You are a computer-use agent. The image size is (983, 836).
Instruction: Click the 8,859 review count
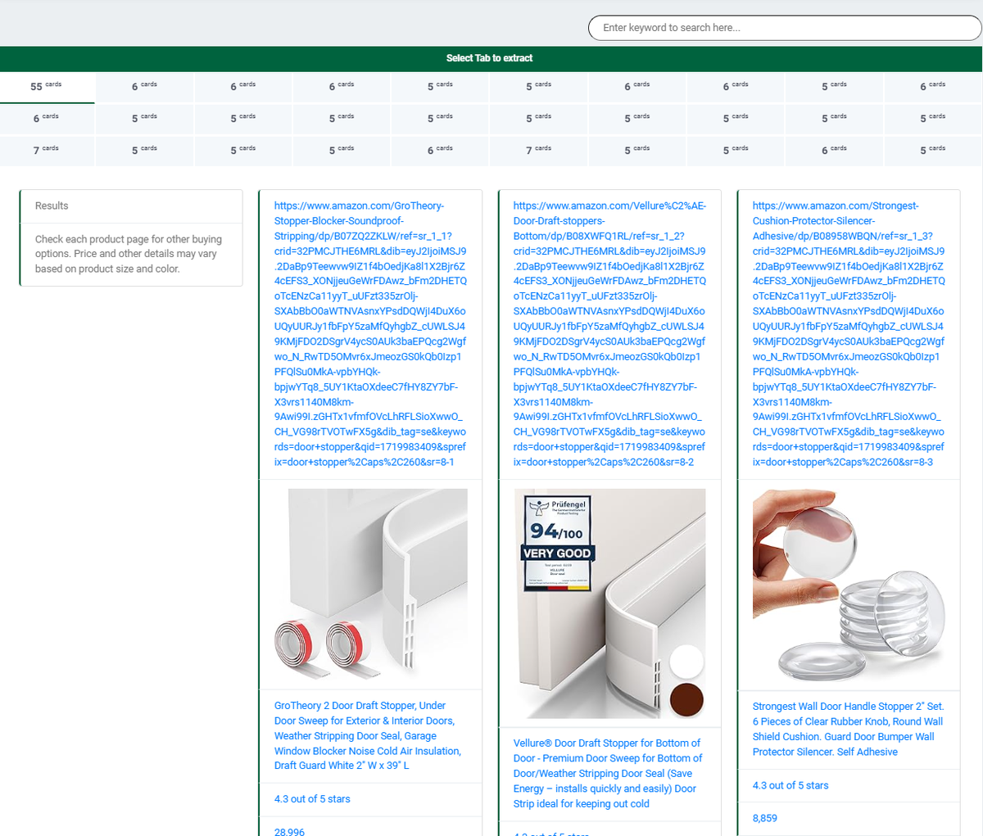(765, 818)
